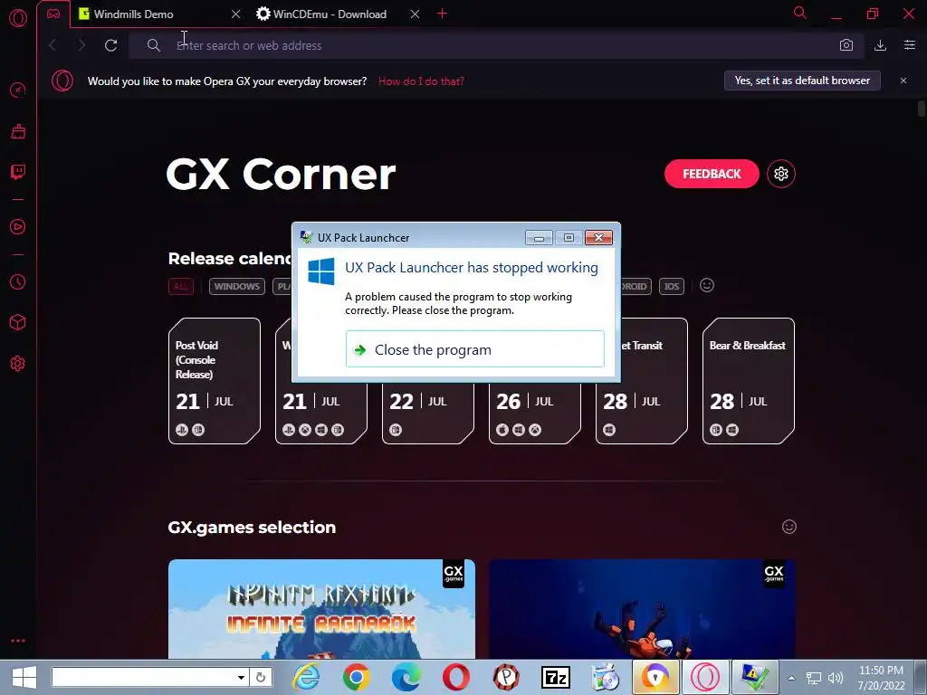Viewport: 927px width, 695px height.
Task: Open the Windows Start button
Action: pyautogui.click(x=24, y=677)
